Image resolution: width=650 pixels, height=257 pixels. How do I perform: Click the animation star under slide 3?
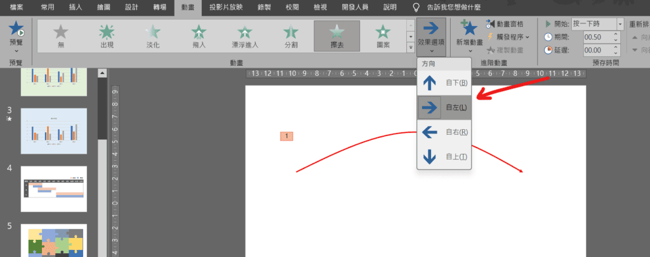pos(10,119)
